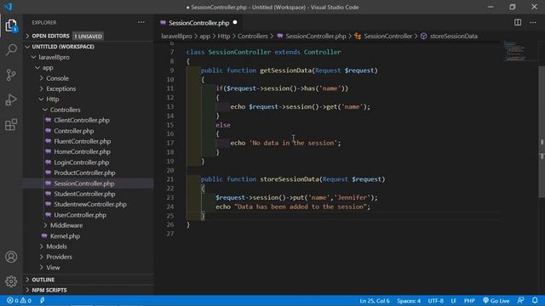Click the errors and warnings status indicator
This screenshot has width=545, height=306.
(x=19, y=300)
